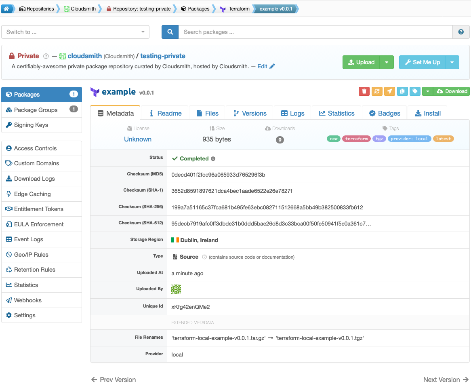Click the pink terraform tag
This screenshot has width=471, height=386.
(x=356, y=139)
